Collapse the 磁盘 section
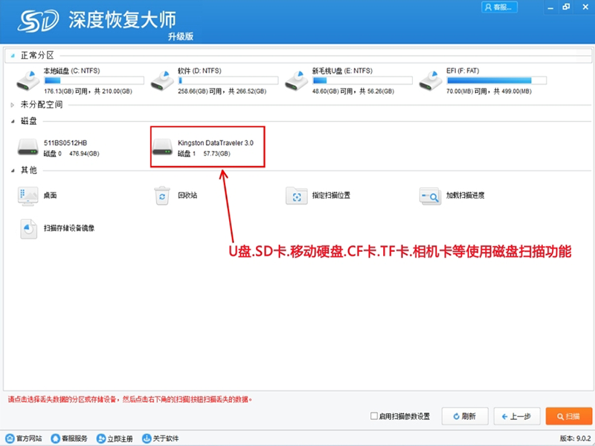The image size is (595, 446). click(x=13, y=120)
